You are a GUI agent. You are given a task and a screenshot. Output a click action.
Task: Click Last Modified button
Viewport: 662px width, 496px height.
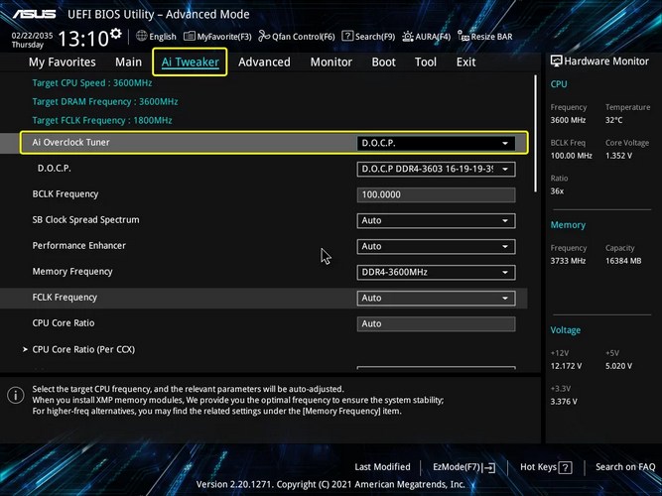click(x=382, y=467)
